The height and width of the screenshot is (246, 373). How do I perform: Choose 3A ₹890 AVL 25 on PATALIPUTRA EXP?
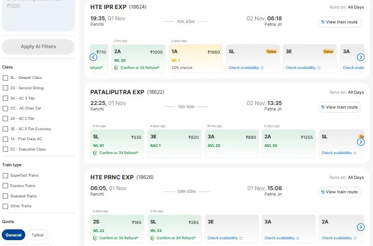tap(232, 144)
